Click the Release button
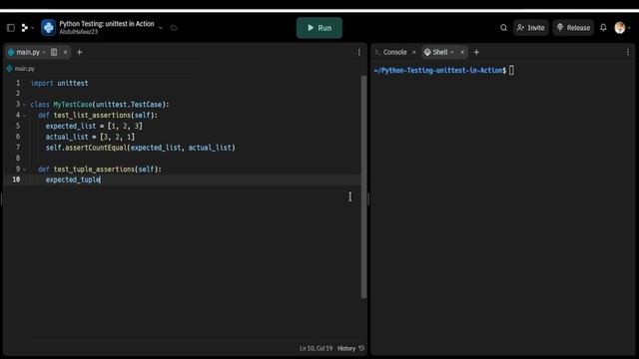Screen dimensions: 639x359 click(573, 28)
